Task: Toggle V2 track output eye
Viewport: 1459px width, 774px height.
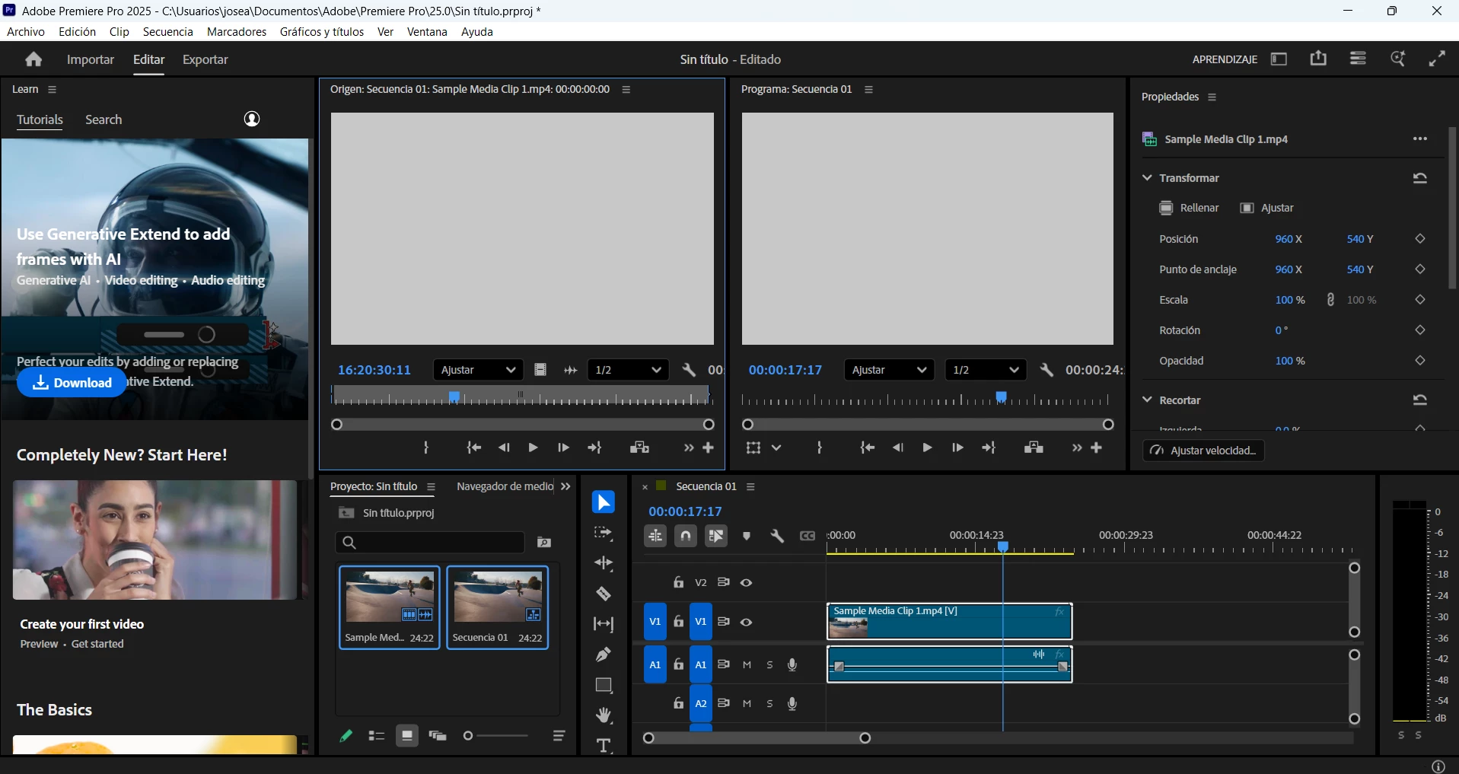Action: 747,583
